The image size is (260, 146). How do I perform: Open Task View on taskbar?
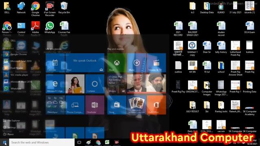[x=79, y=142]
